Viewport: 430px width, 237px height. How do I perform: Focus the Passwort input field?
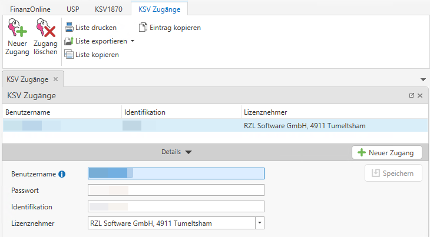[x=176, y=190]
